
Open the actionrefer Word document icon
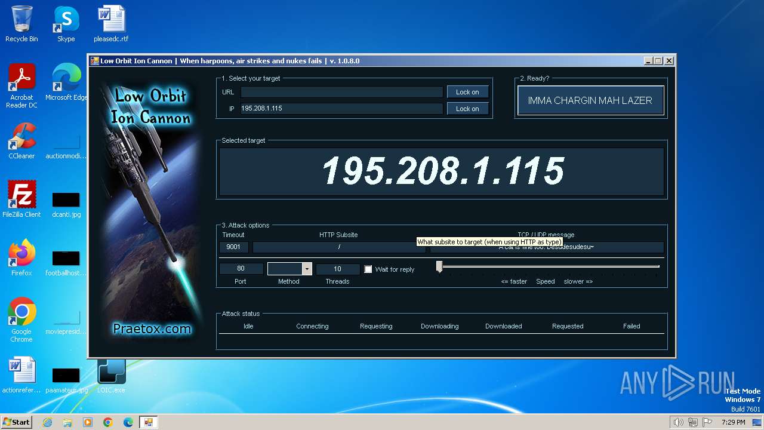(21, 375)
